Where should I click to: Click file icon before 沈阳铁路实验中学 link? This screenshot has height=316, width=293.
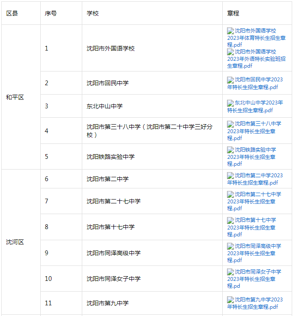(x=230, y=150)
